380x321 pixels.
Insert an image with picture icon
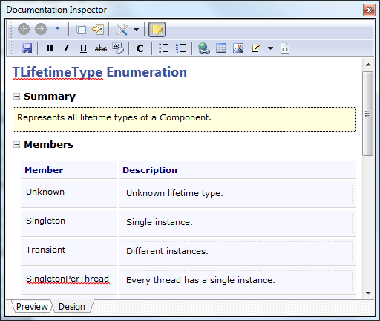click(x=238, y=48)
